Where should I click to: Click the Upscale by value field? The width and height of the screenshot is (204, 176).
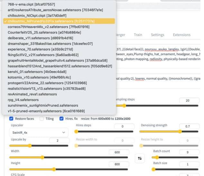[x=59, y=140]
